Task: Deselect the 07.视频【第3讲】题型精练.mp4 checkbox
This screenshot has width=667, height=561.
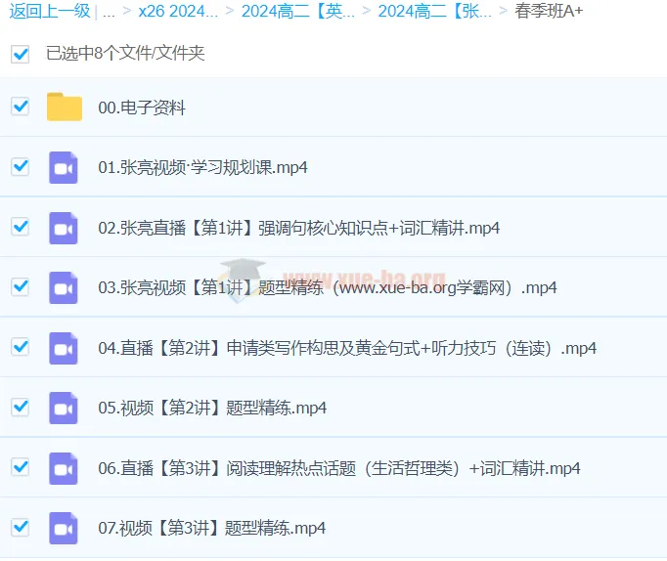Action: click(20, 527)
